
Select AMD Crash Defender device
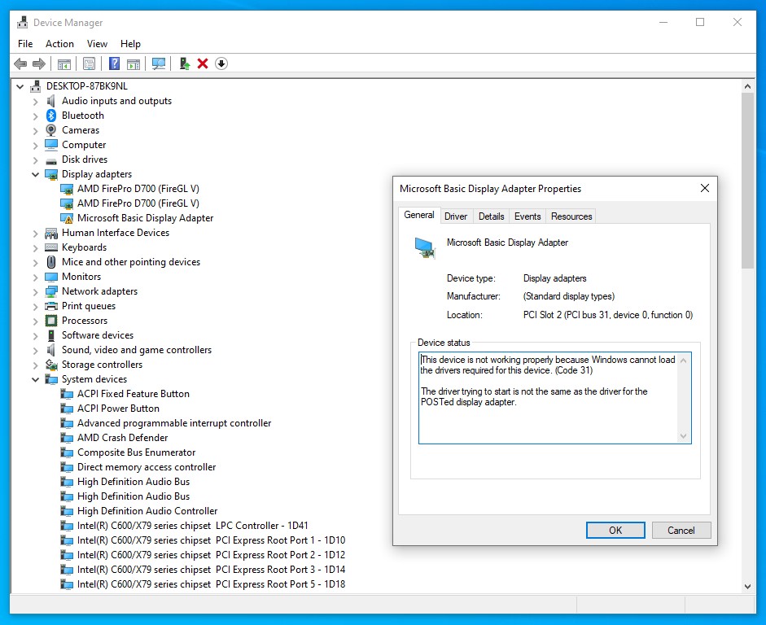(123, 438)
